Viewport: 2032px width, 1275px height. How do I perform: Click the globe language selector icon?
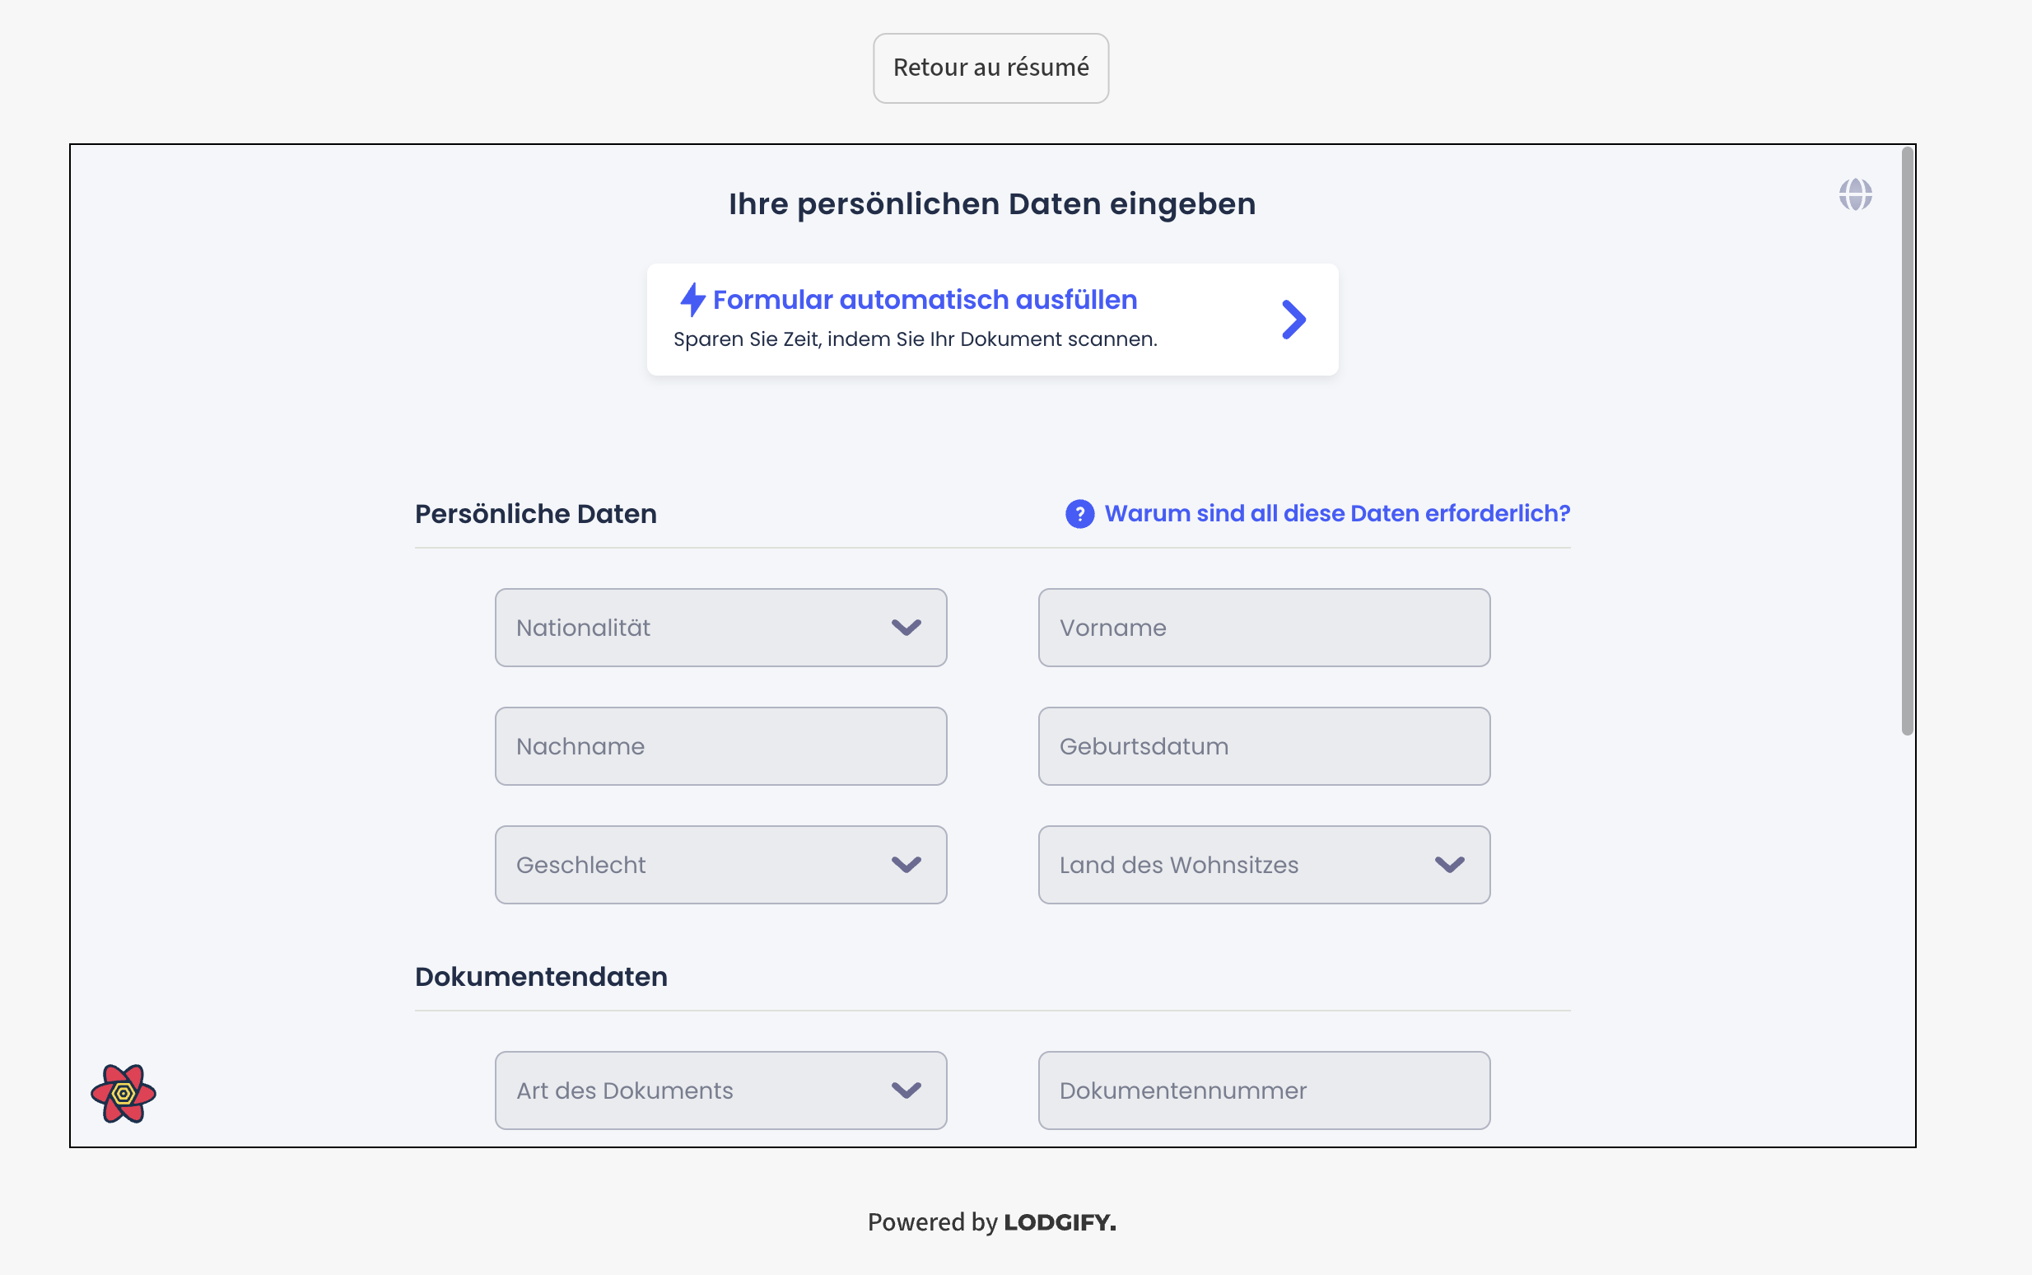tap(1855, 194)
